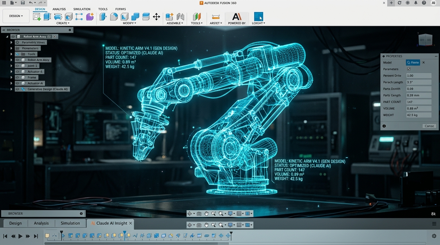
Task: Select the Simulation tab beside Claude AI Insight
Action: tap(70, 223)
